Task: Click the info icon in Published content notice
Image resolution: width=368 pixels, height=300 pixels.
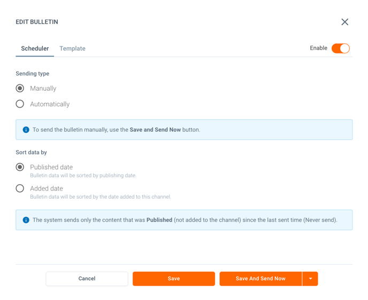Action: pyautogui.click(x=26, y=220)
